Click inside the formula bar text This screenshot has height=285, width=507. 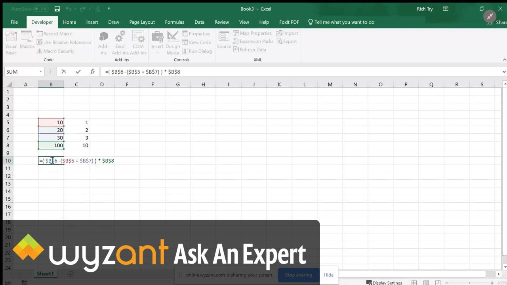point(143,72)
